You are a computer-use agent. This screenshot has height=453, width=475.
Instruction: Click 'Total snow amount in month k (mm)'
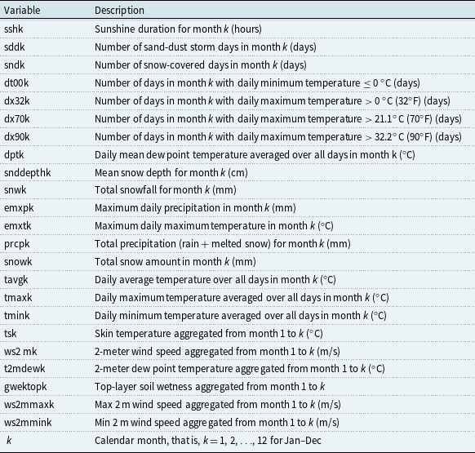coord(175,261)
